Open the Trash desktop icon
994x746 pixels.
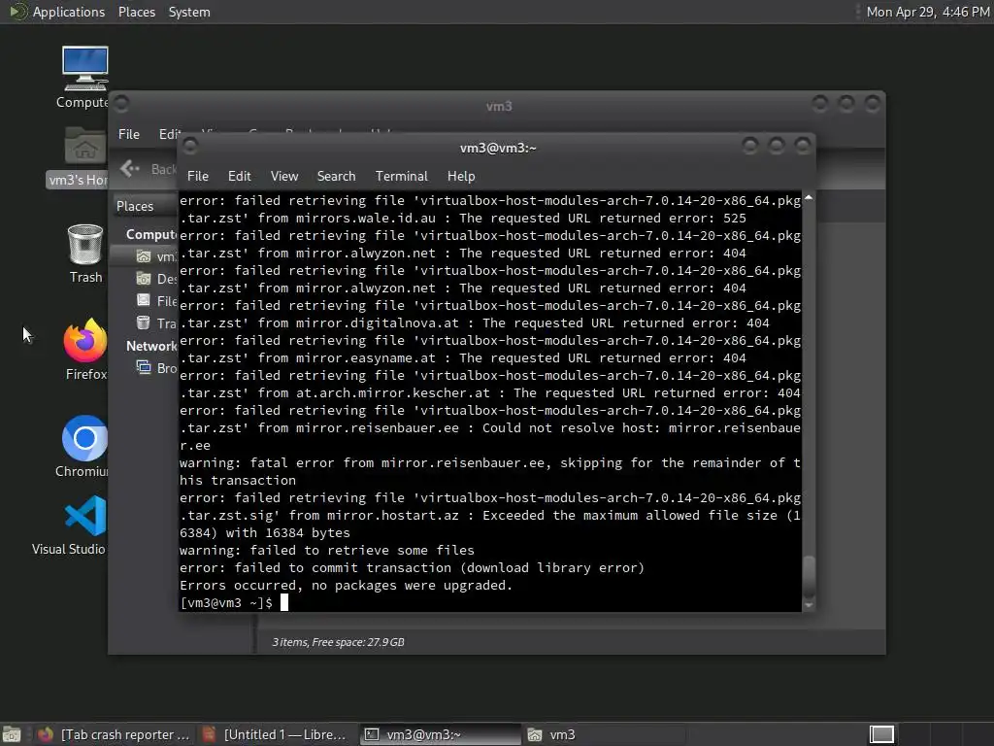pos(85,254)
